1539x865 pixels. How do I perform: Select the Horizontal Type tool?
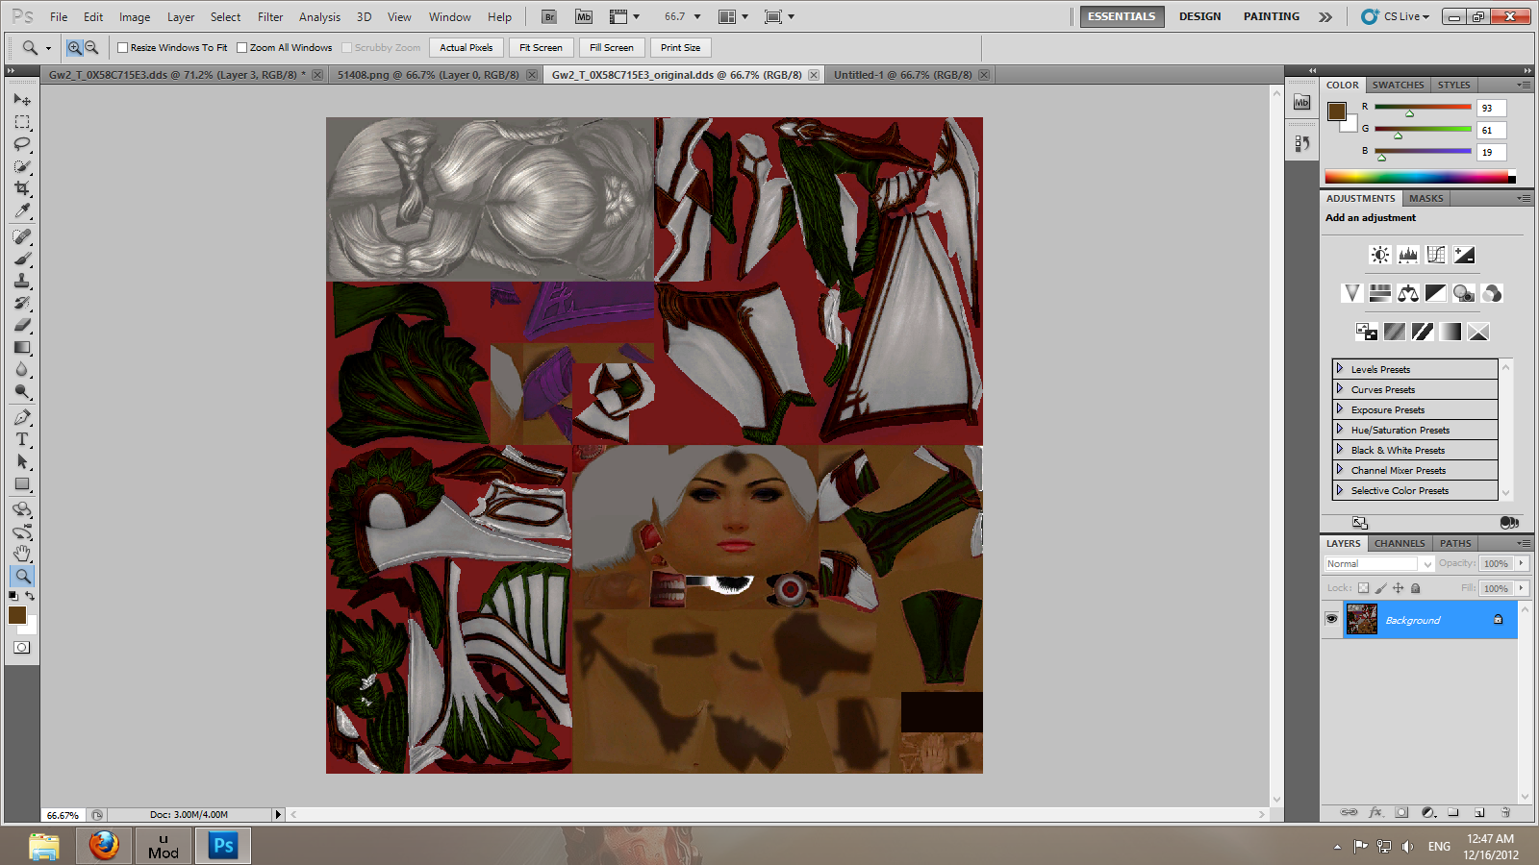[22, 439]
